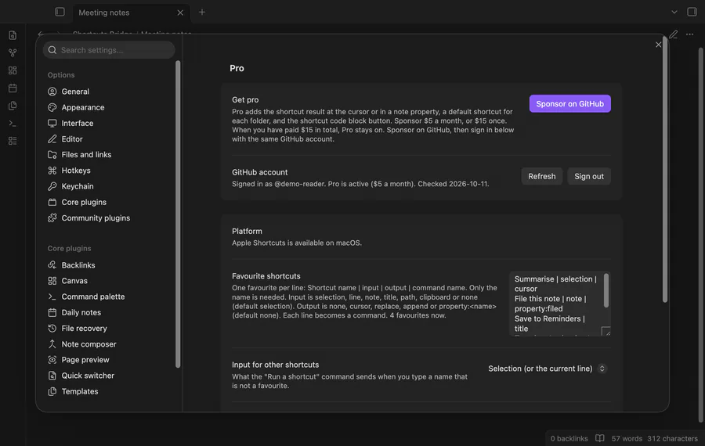
Task: Click the 312 characters status entry
Action: click(x=672, y=438)
